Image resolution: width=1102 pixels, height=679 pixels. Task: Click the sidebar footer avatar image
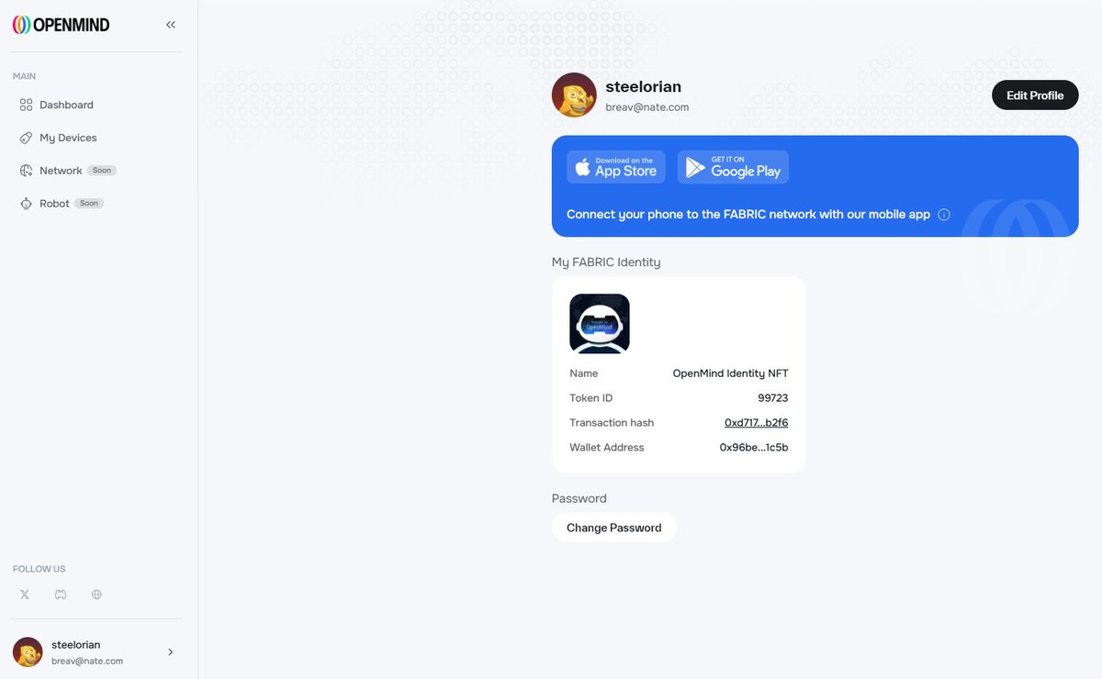(x=28, y=652)
